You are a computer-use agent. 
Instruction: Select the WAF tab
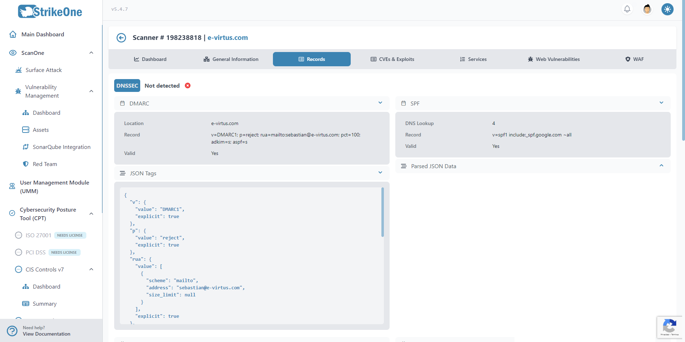pos(634,59)
